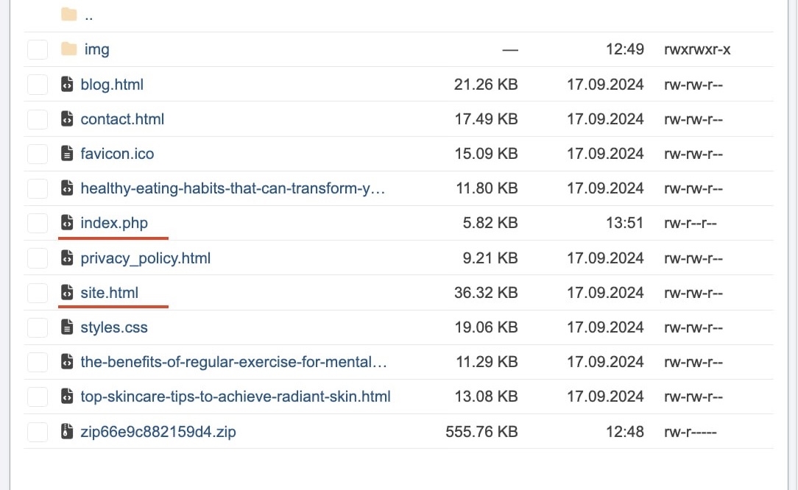798x490 pixels.
Task: Open the top-skincare-tips radiant skin HTML file
Action: pos(236,397)
